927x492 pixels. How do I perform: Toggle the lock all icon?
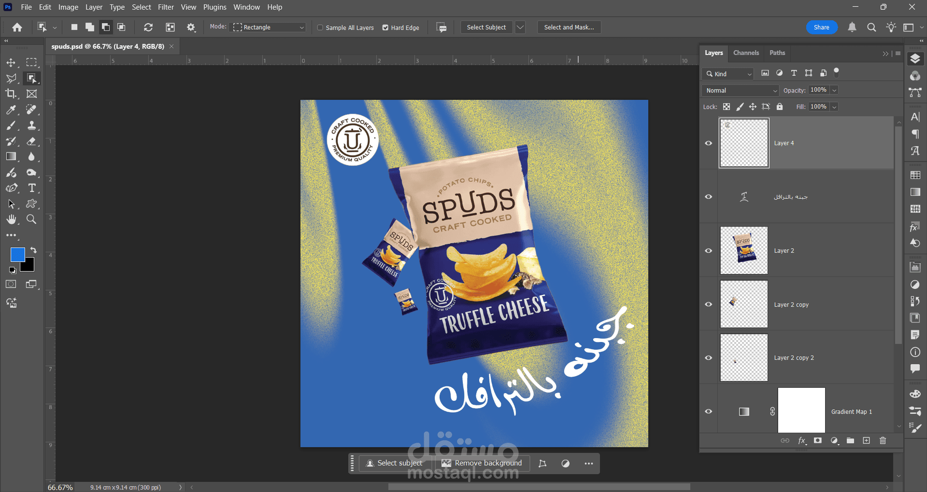(780, 107)
